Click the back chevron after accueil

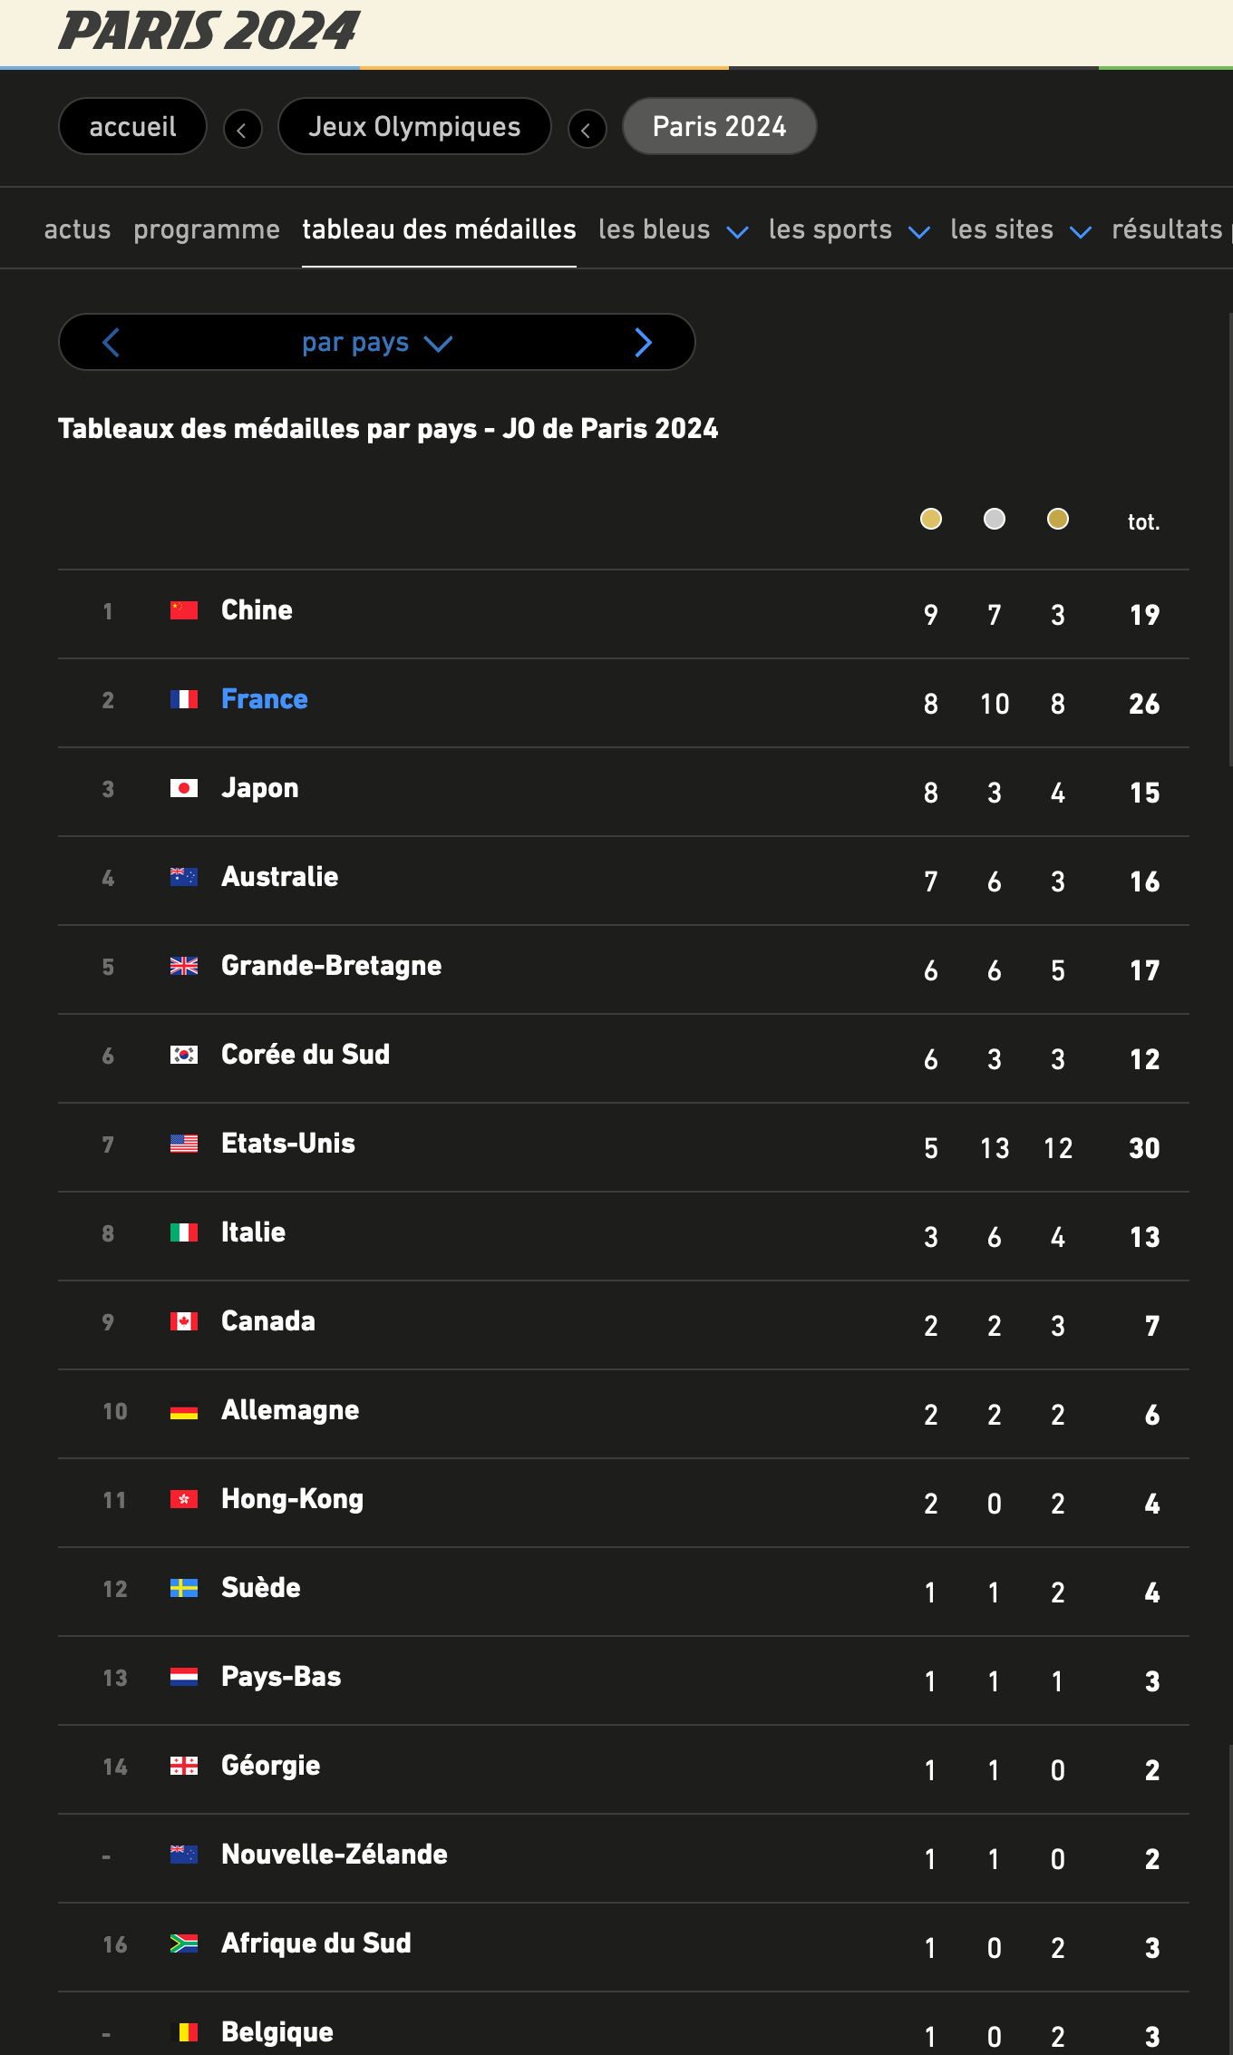point(242,129)
